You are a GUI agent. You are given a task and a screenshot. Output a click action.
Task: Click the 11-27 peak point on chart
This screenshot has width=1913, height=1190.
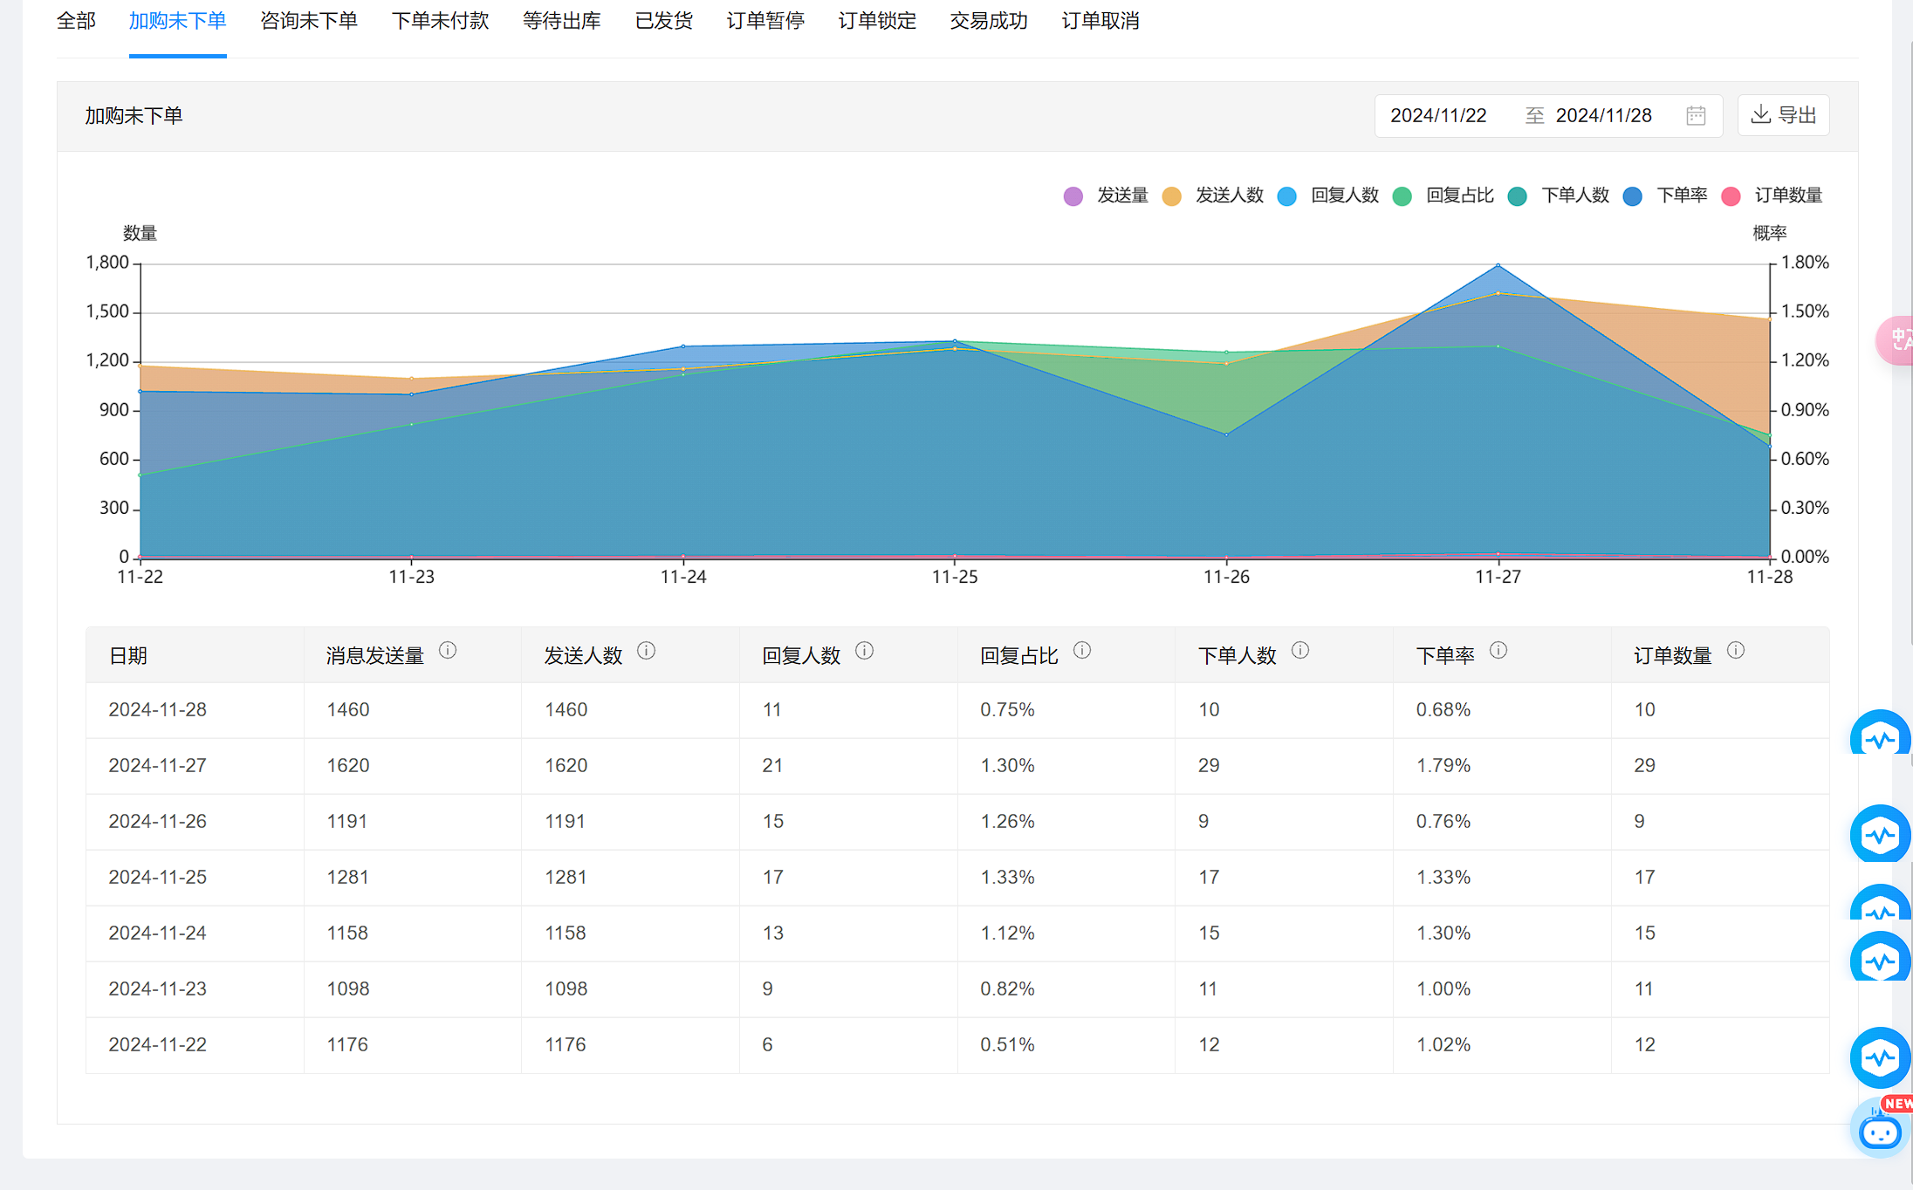[1498, 265]
